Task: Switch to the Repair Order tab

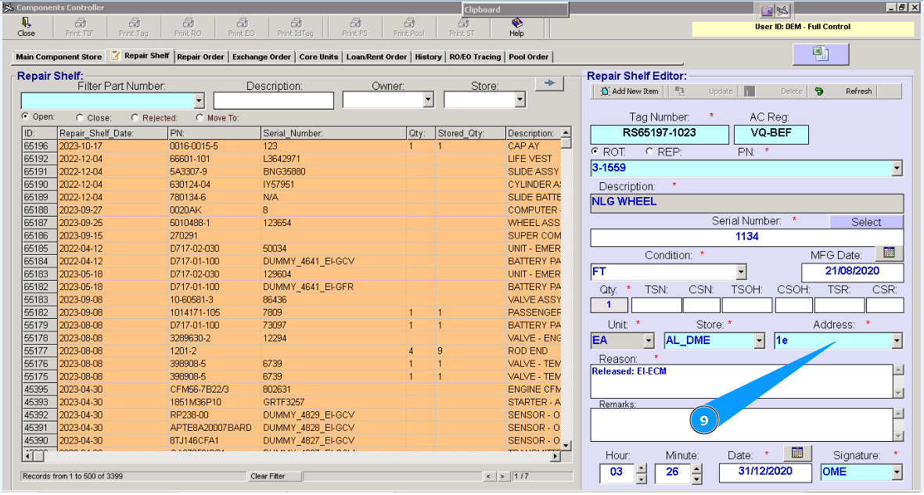Action: (x=200, y=57)
